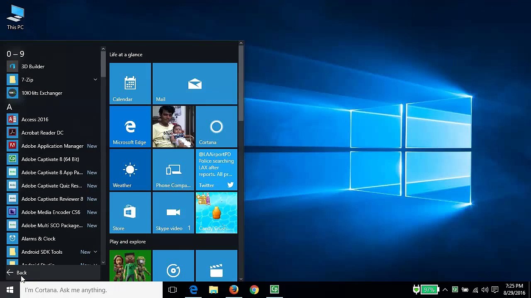Screen dimensions: 531x298
Task: Open the Mail tile
Action: tap(195, 84)
